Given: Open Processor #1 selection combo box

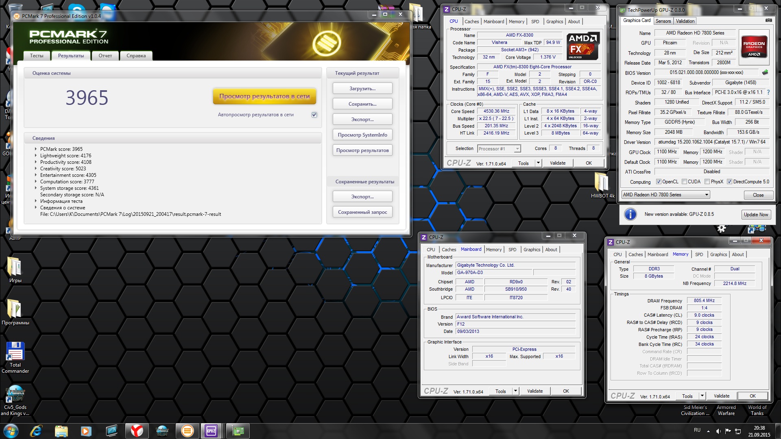Looking at the screenshot, I should (x=499, y=149).
